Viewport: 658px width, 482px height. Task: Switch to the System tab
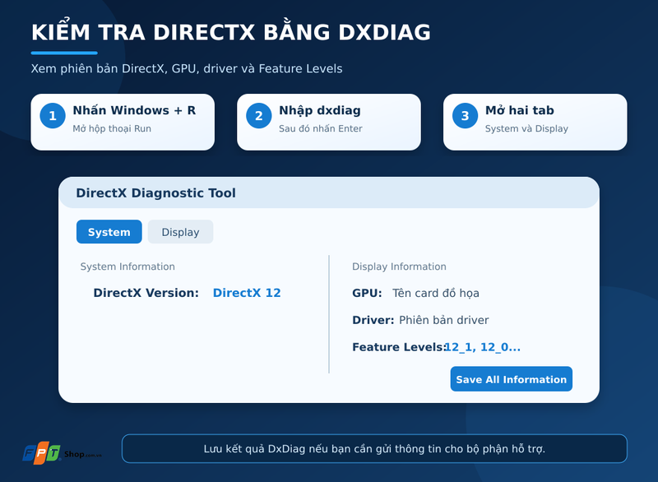109,232
